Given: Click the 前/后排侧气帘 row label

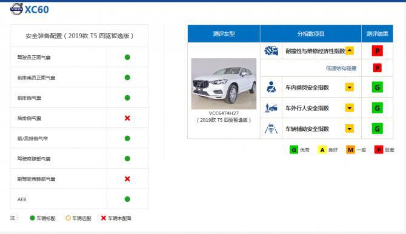Looking at the screenshot, I should pyautogui.click(x=33, y=139).
